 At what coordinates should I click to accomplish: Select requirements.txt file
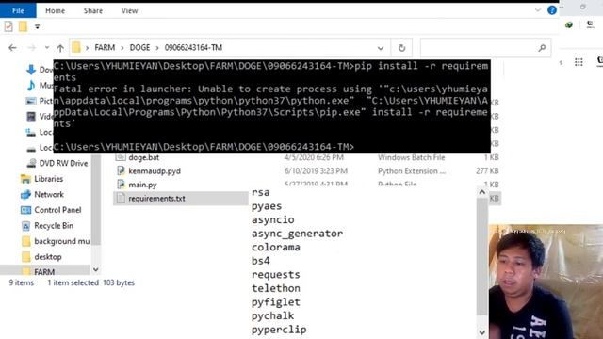(156, 199)
